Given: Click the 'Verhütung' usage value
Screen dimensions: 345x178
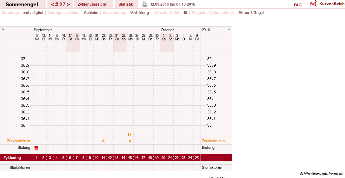Looking at the screenshot, I should pos(140,13).
